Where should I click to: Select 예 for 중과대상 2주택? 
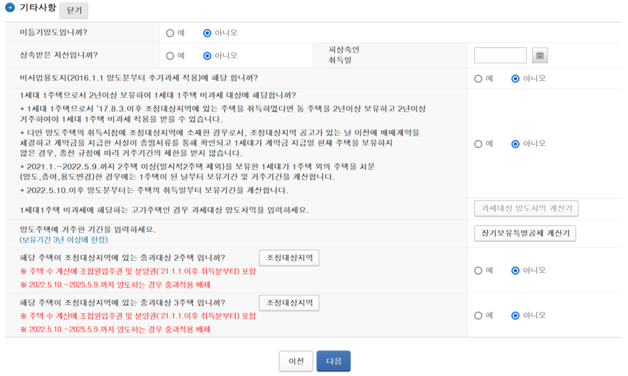click(x=478, y=270)
